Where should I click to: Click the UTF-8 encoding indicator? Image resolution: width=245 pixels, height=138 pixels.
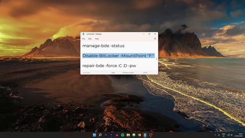(145, 73)
